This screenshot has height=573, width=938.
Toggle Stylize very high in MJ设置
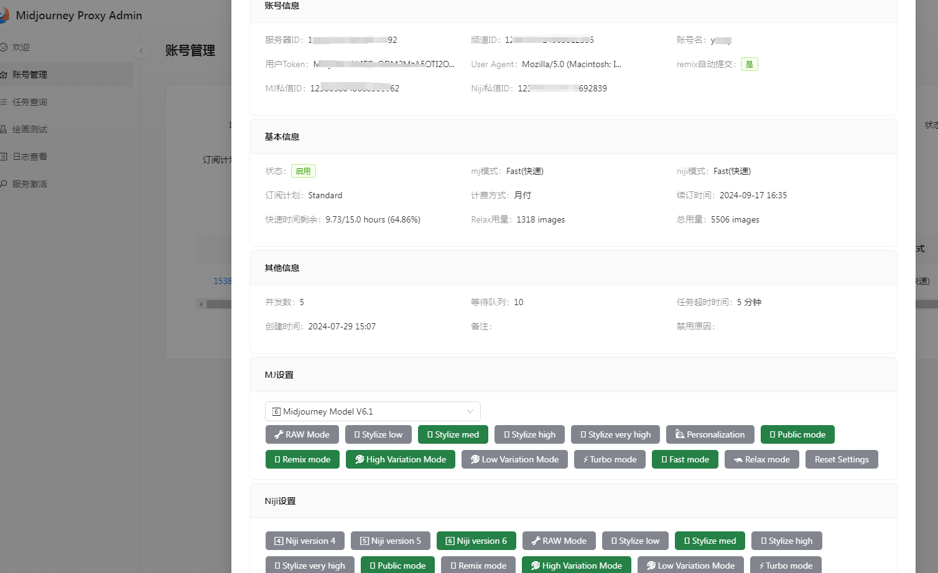coord(616,434)
